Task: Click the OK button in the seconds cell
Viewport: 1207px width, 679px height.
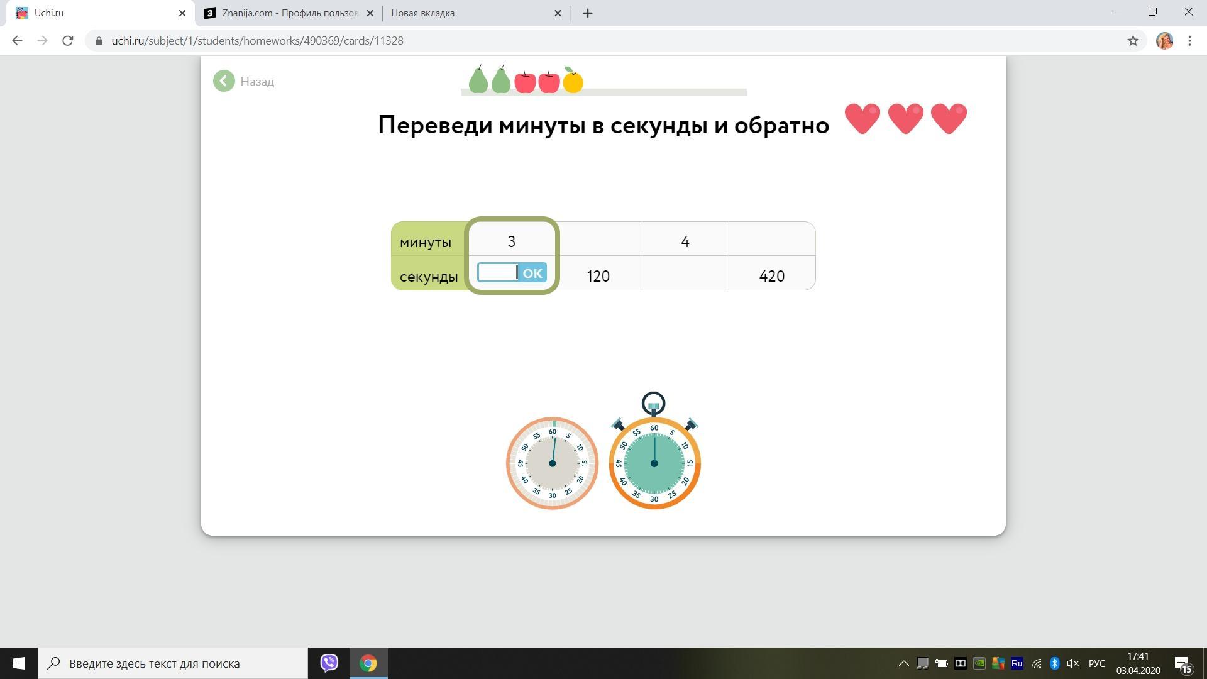Action: [x=532, y=273]
